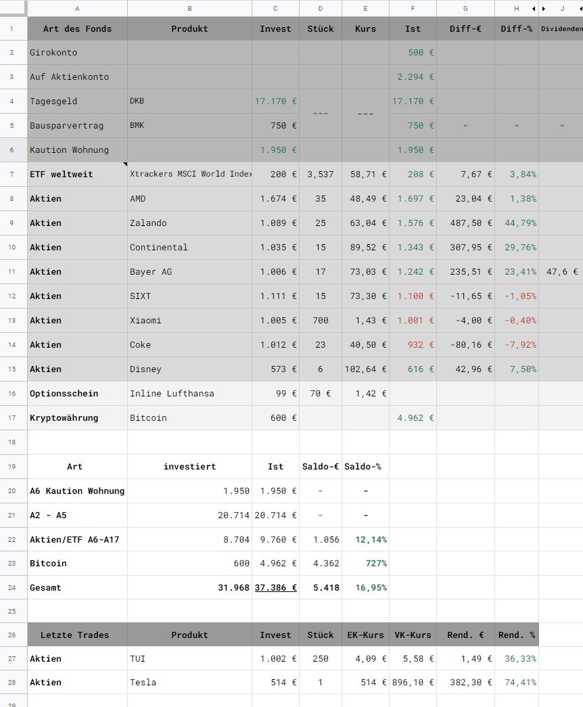Click the TUI Rend. % cell 36,33%
583x707 pixels.
(x=517, y=658)
